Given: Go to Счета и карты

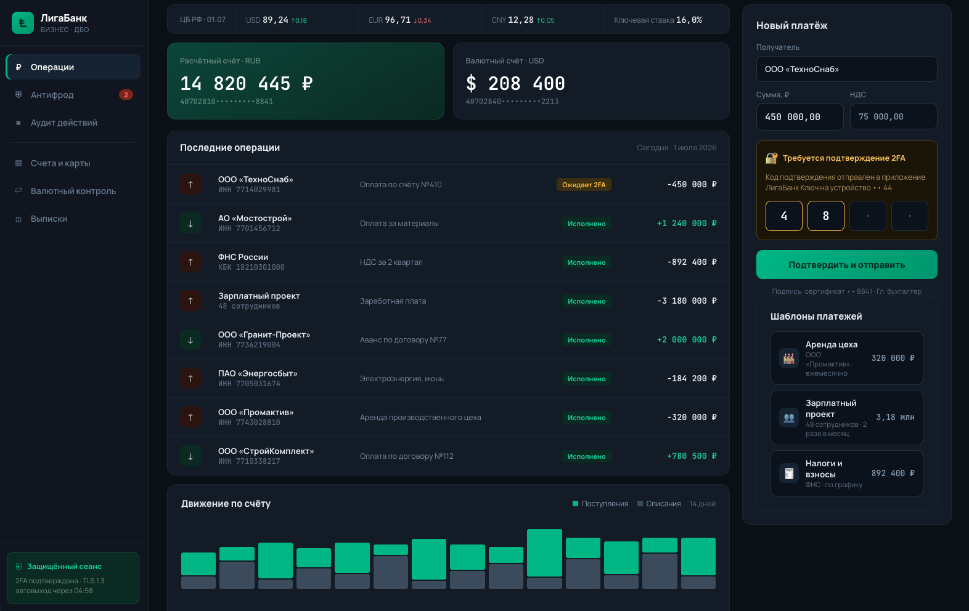Looking at the screenshot, I should coord(73,163).
